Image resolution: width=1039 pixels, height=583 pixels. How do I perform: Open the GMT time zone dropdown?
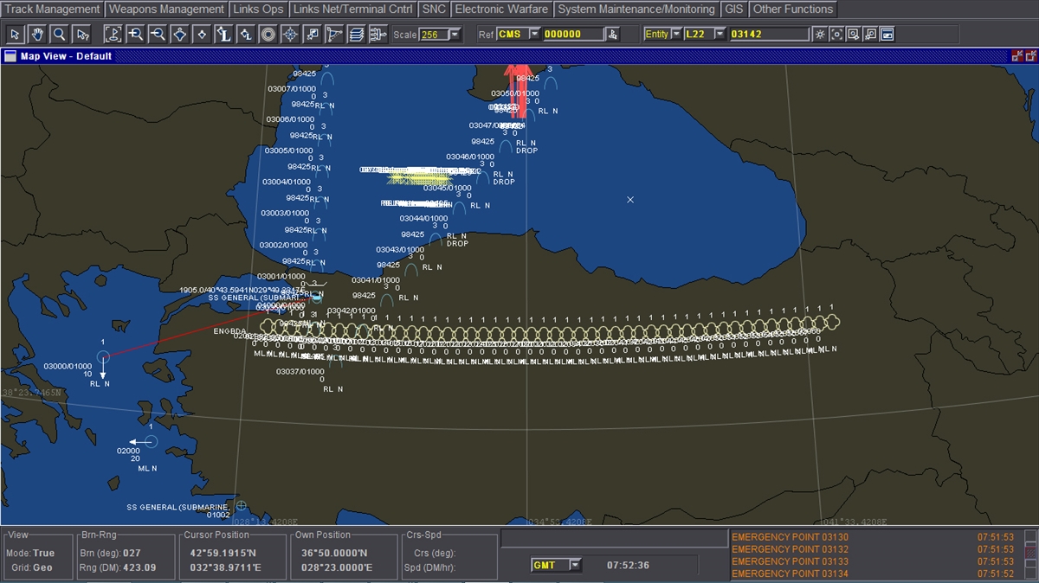coord(574,565)
